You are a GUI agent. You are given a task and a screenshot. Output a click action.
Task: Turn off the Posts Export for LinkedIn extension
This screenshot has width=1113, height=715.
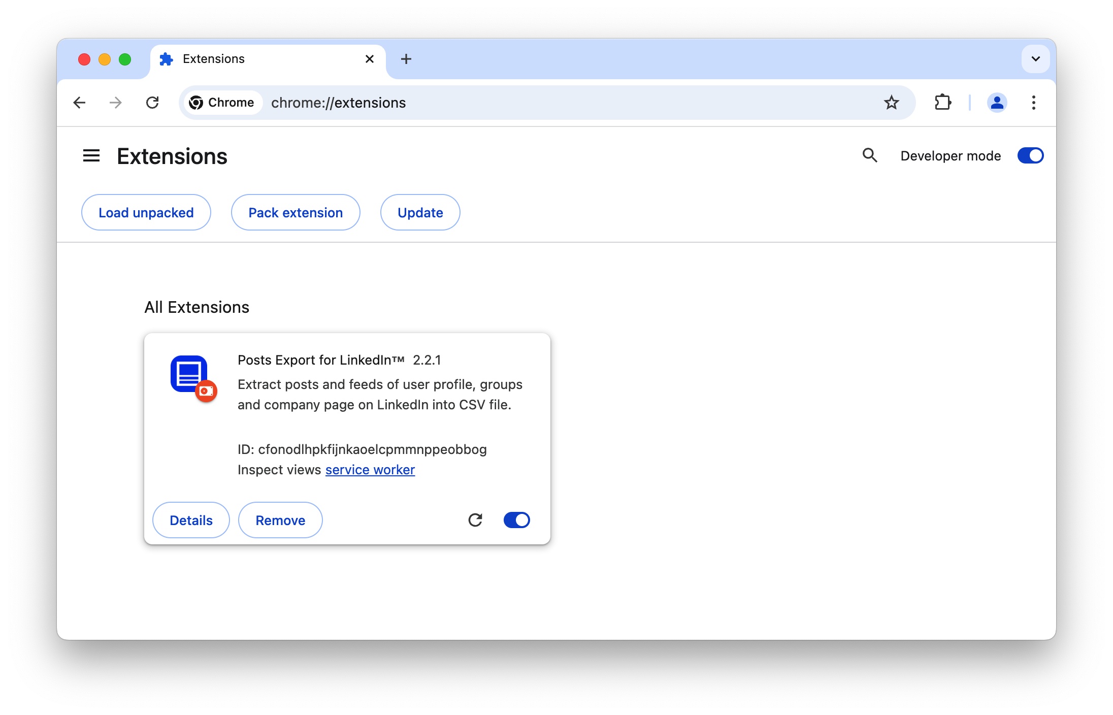click(x=516, y=520)
